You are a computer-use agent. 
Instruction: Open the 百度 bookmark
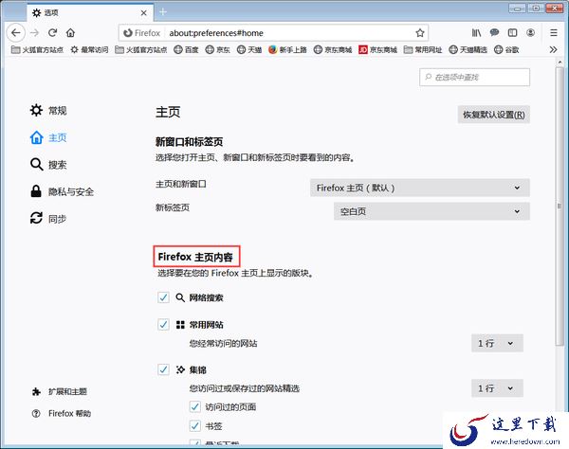pyautogui.click(x=186, y=49)
